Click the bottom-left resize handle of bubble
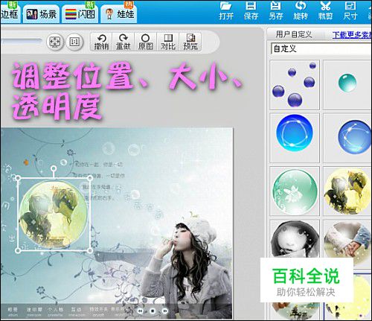 tap(18, 251)
